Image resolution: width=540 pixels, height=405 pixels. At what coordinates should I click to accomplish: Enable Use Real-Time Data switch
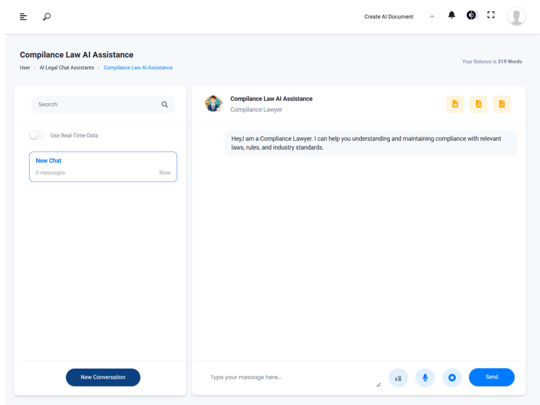click(37, 136)
